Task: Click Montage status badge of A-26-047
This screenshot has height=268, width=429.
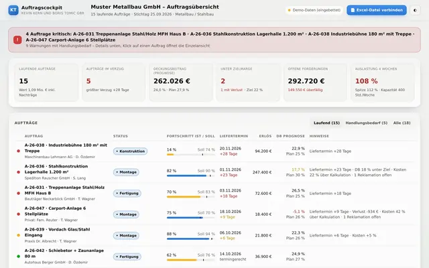Action: coord(126,214)
